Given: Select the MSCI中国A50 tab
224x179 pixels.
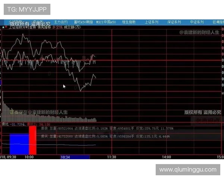Looking at the screenshot, I should coord(106,22).
